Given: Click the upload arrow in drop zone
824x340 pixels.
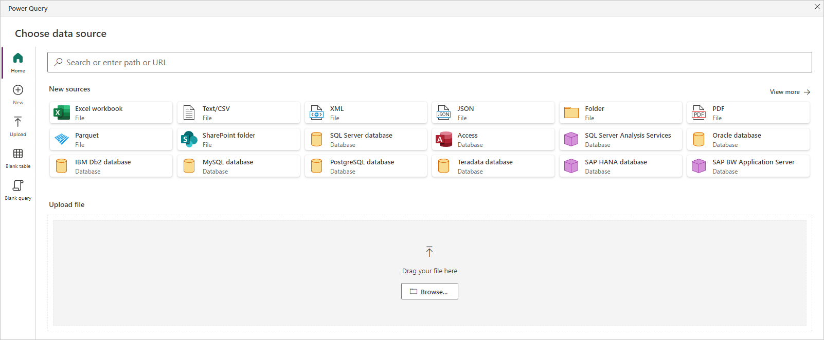Looking at the screenshot, I should (x=429, y=252).
